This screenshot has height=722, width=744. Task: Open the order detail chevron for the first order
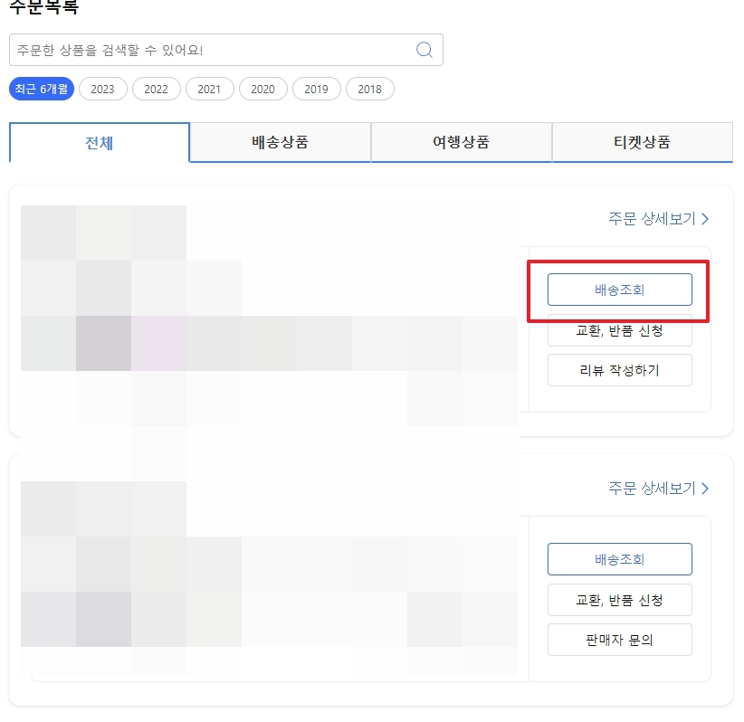pyautogui.click(x=707, y=218)
